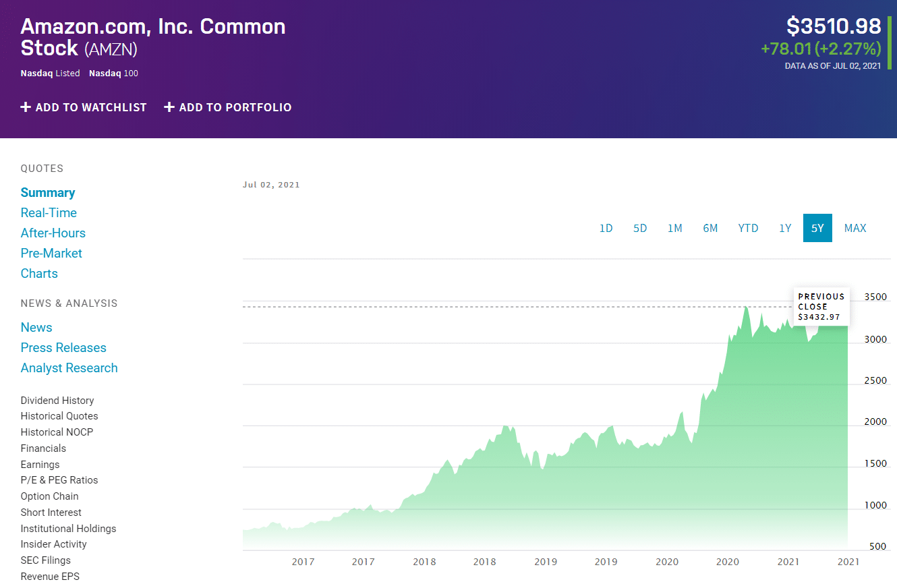Click the Previous Close $3432.97 tooltip

(821, 307)
